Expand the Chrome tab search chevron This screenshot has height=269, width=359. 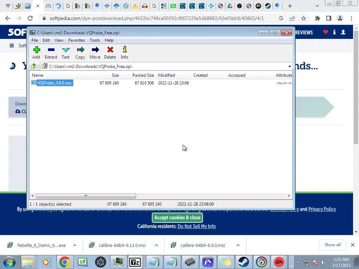click(317, 6)
